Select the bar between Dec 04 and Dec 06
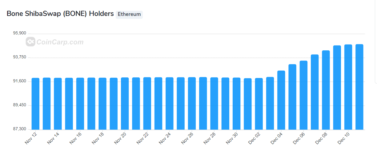Viewport: 377px width, 168px height. point(292,97)
